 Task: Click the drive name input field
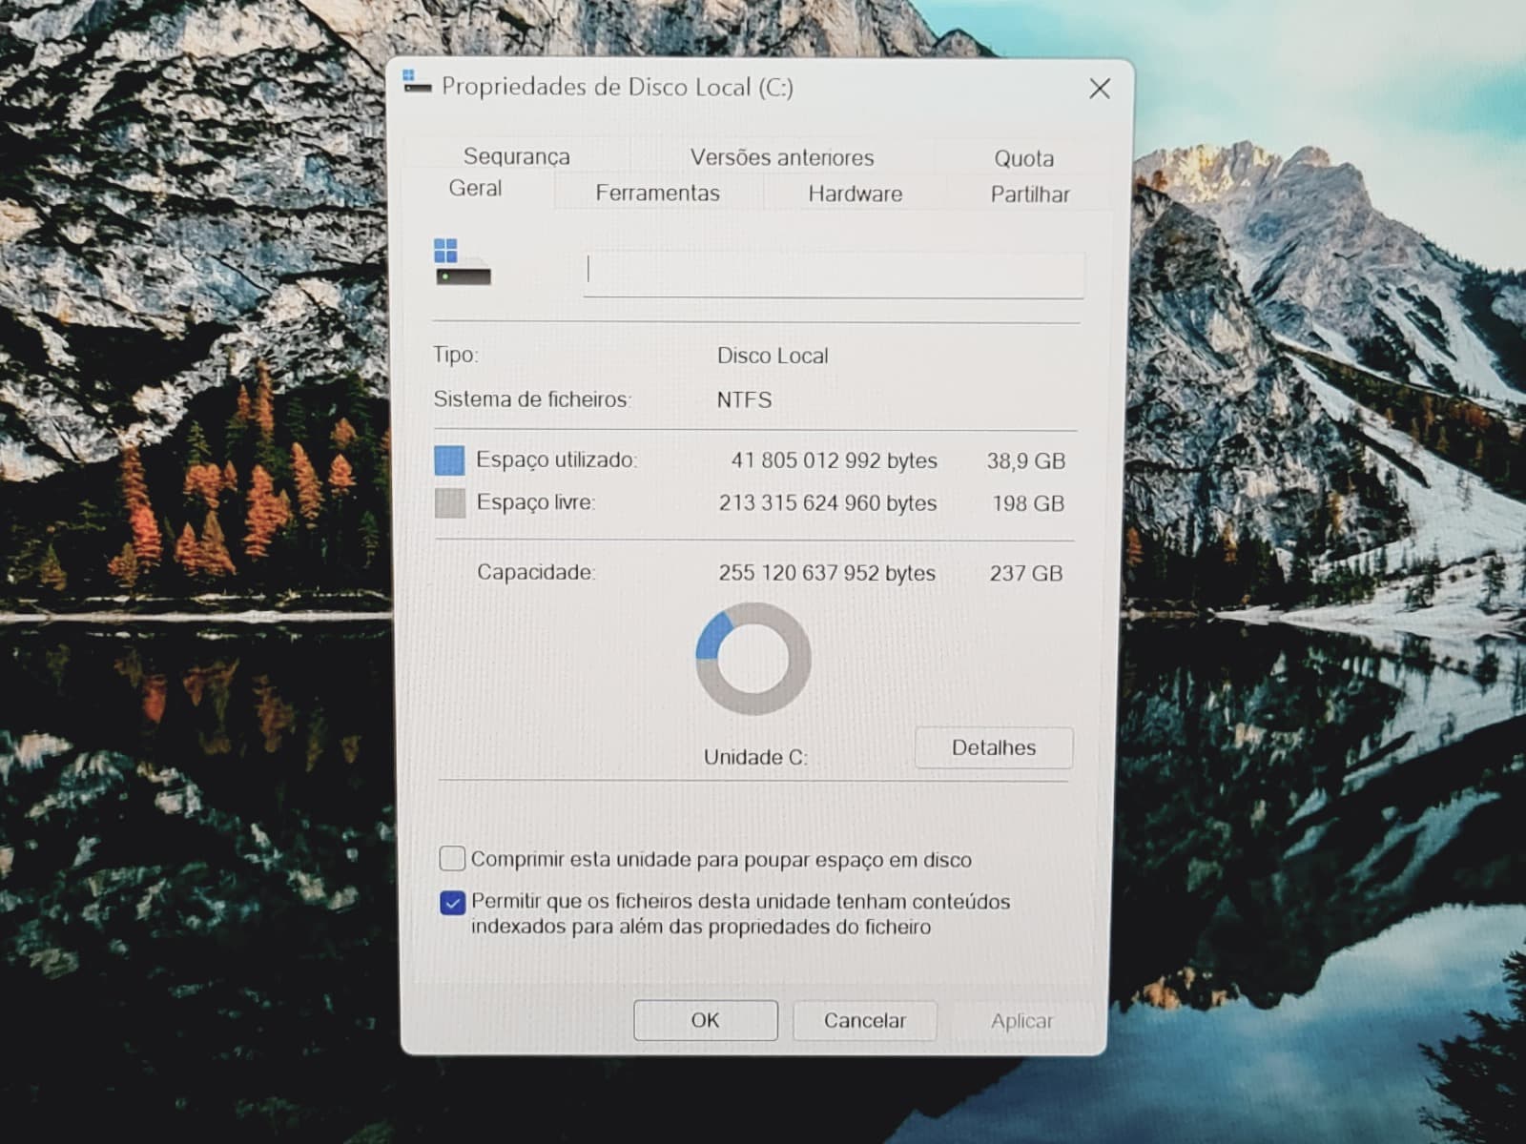[x=834, y=275]
